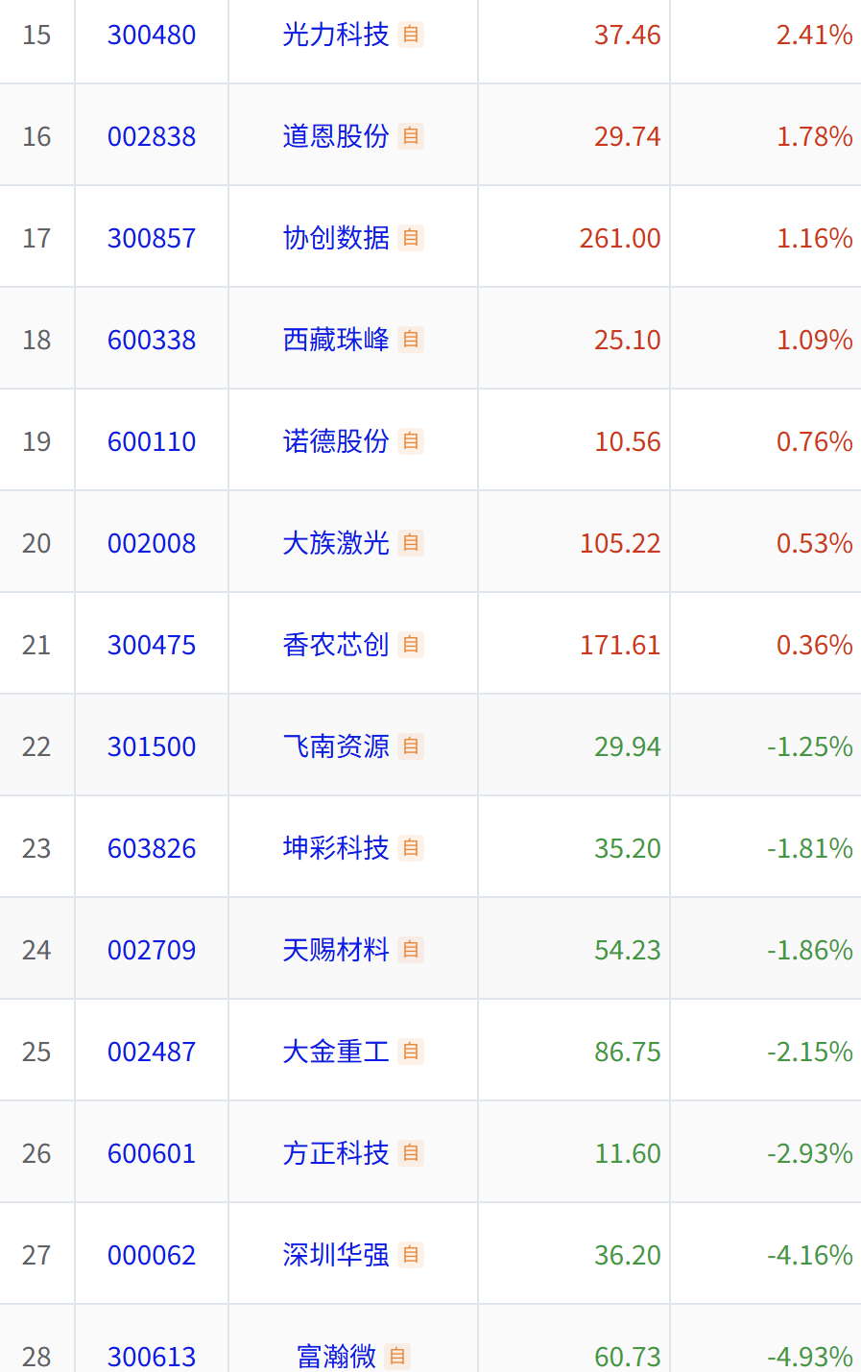Open stock code 600110

(152, 442)
